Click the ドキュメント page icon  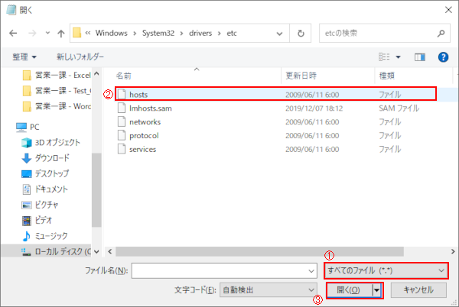click(26, 189)
